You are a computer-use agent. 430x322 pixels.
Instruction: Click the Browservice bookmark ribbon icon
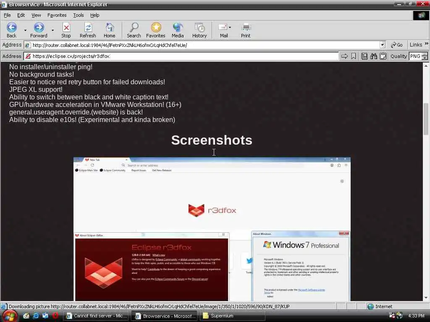pyautogui.click(x=354, y=56)
